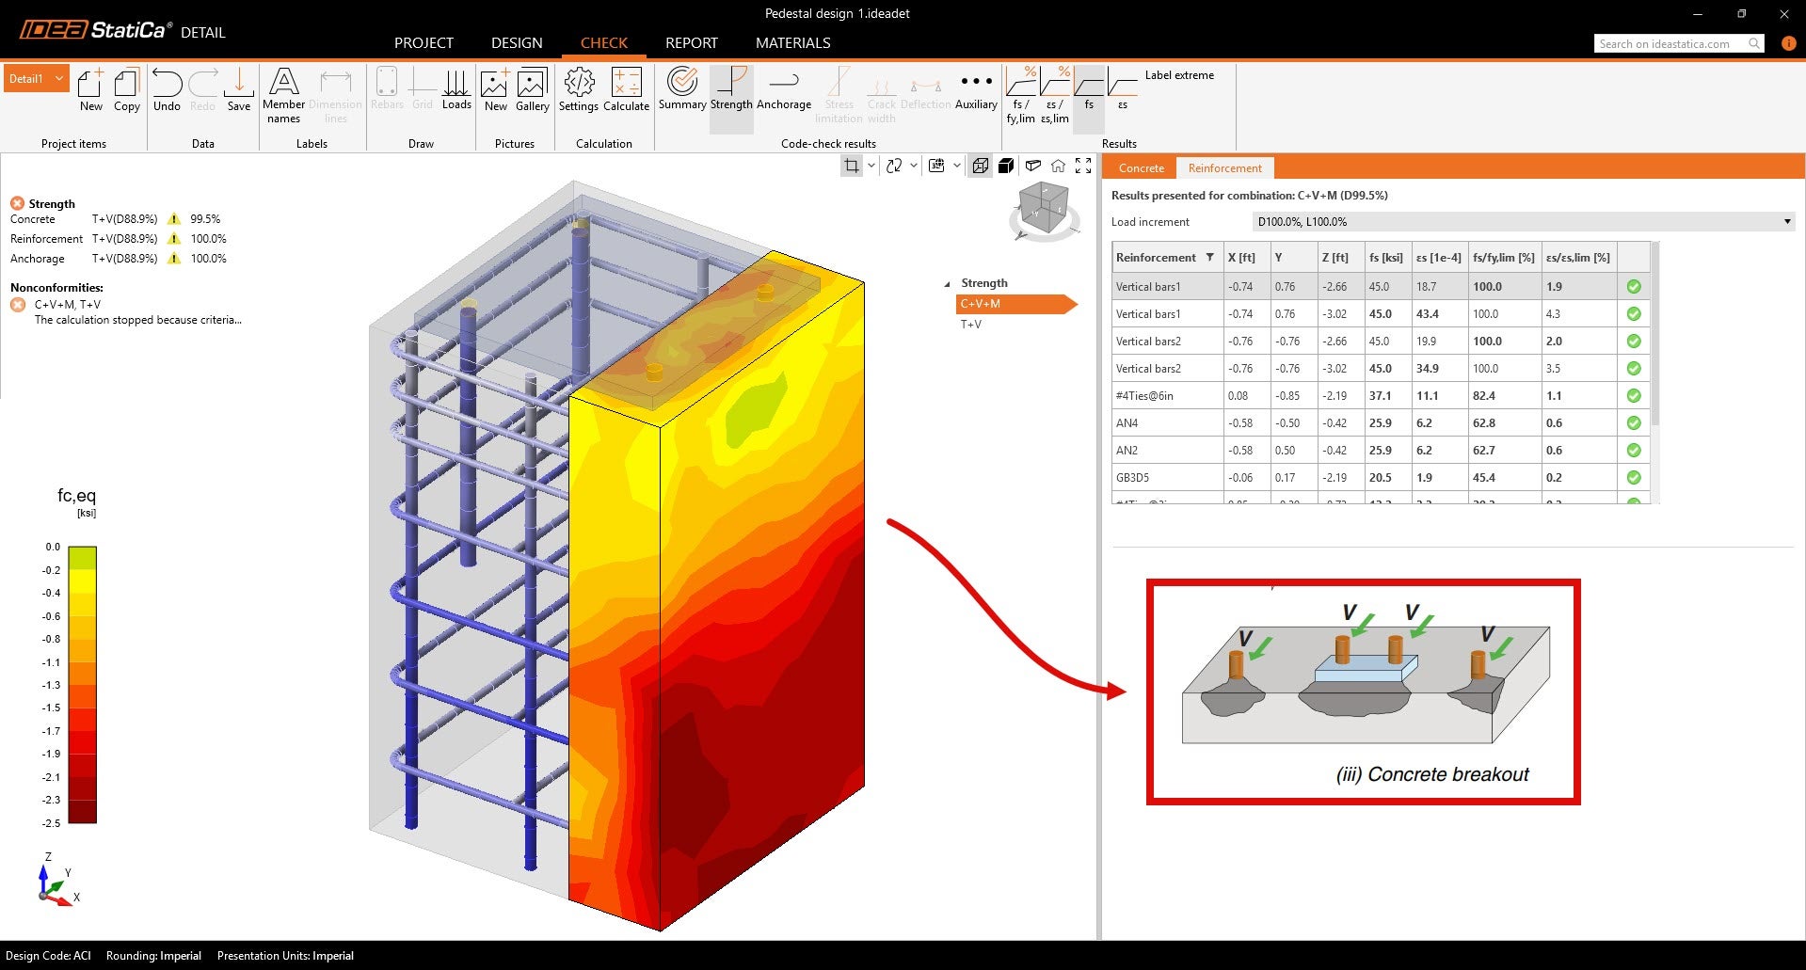The width and height of the screenshot is (1806, 970).
Task: Open the Load increment dropdown
Action: [x=1786, y=222]
